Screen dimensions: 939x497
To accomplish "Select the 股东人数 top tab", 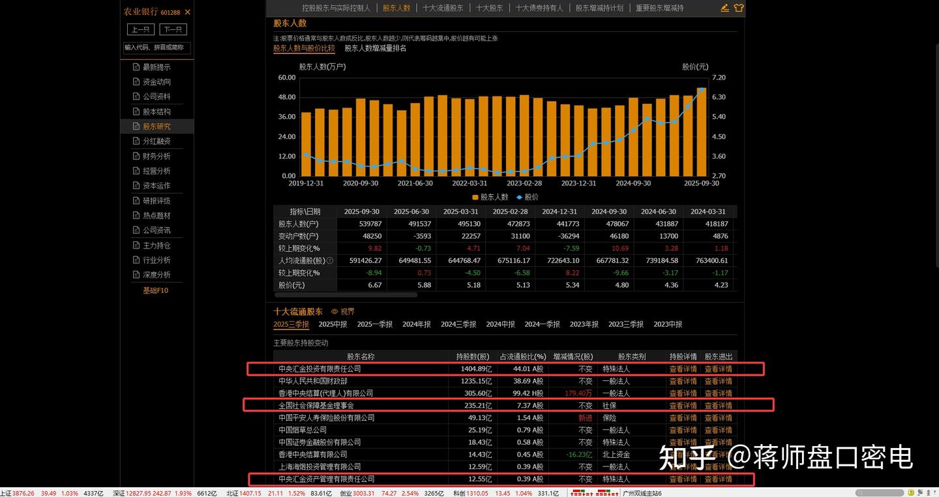I will [396, 8].
